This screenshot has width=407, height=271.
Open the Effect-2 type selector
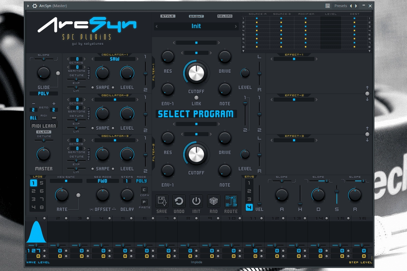pyautogui.click(x=294, y=100)
